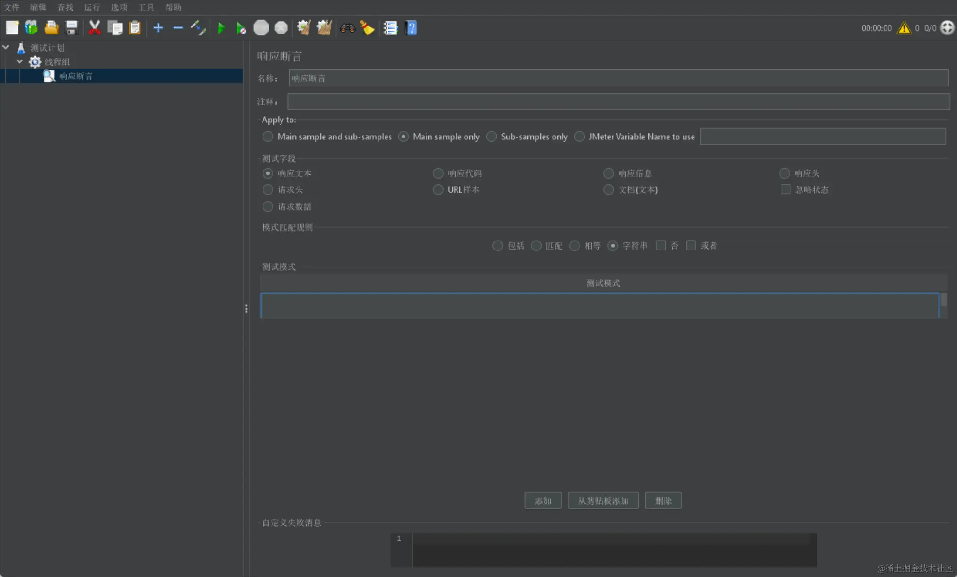The width and height of the screenshot is (957, 577).
Task: Click the Save floppy disk icon
Action: point(71,28)
